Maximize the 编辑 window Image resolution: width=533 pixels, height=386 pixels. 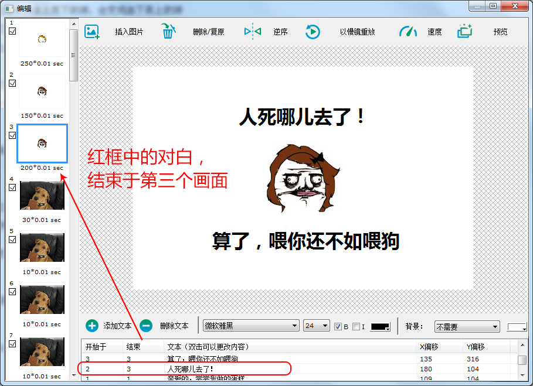[494, 6]
